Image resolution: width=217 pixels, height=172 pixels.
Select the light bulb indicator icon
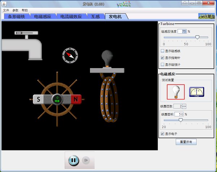coord(176,92)
